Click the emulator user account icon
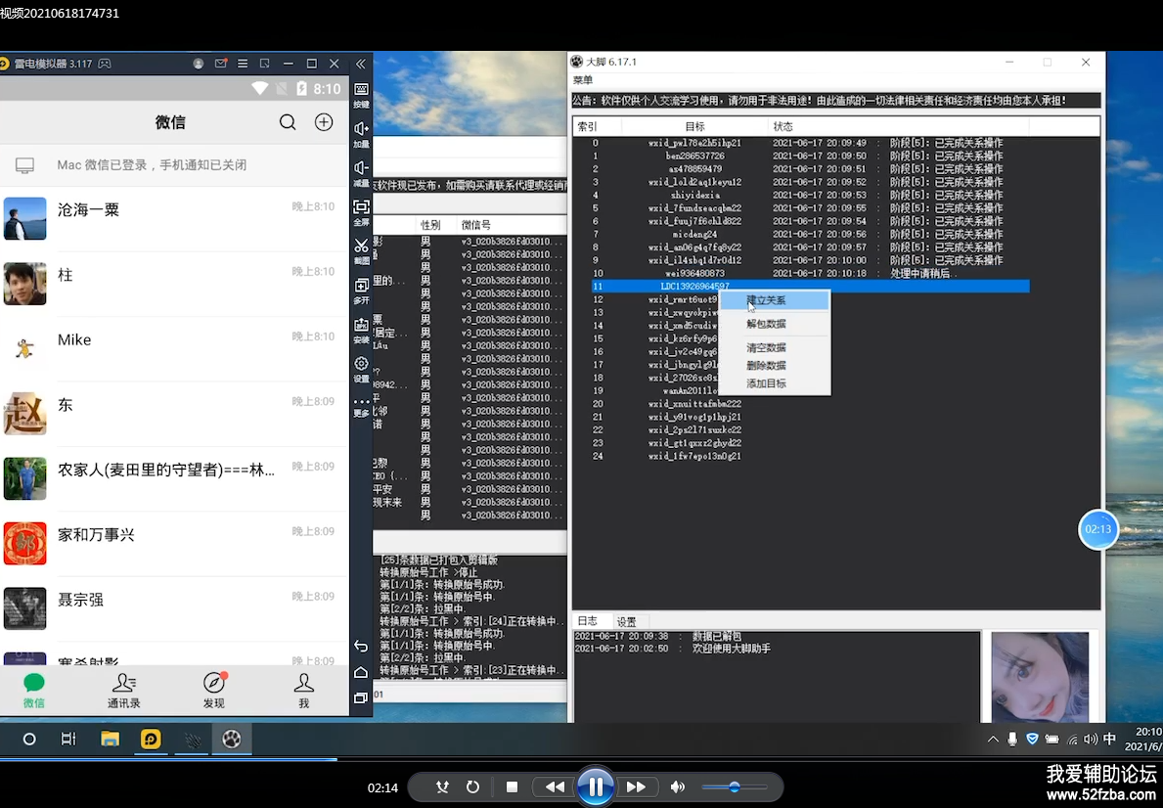 [198, 64]
